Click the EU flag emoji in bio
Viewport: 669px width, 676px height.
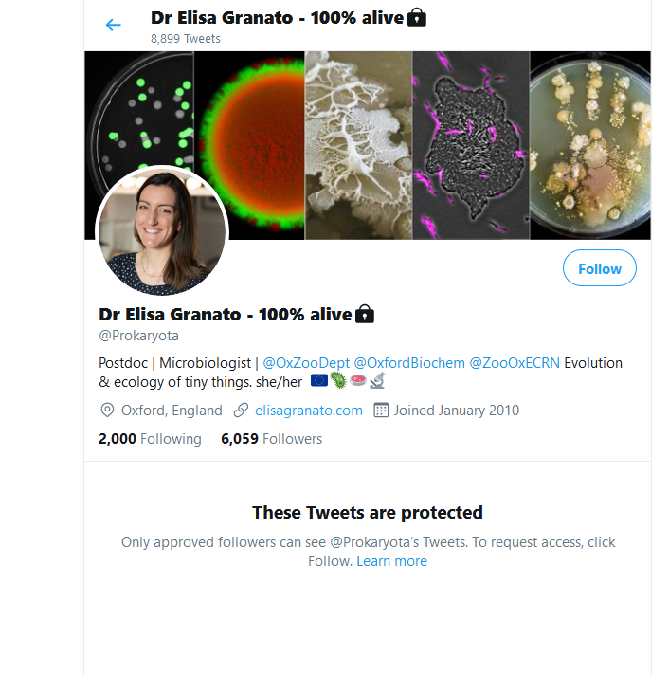[319, 381]
